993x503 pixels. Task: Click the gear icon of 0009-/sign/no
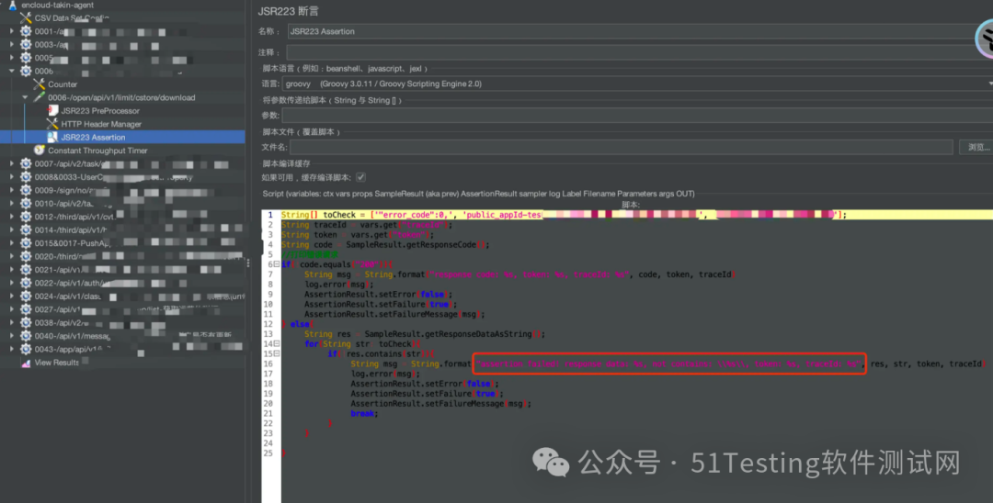[x=26, y=190]
